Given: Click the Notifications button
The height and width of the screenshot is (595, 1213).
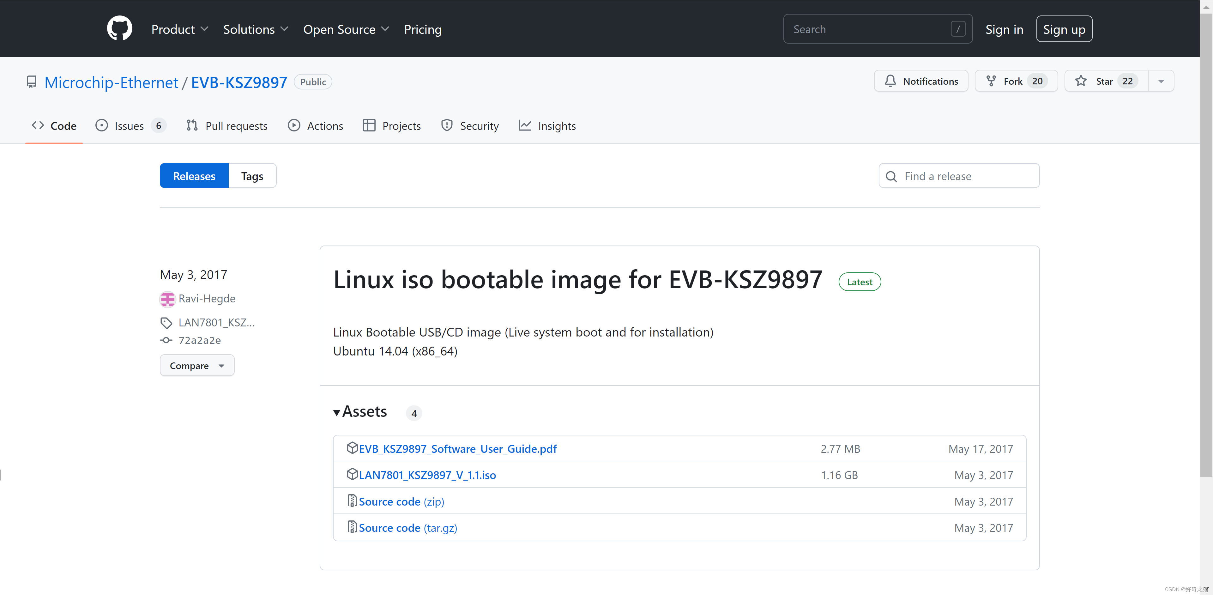Looking at the screenshot, I should 920,81.
